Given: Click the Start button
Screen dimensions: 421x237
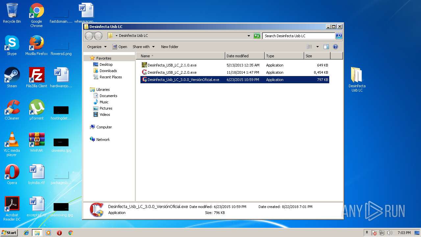Looking at the screenshot, I should click(9, 233).
